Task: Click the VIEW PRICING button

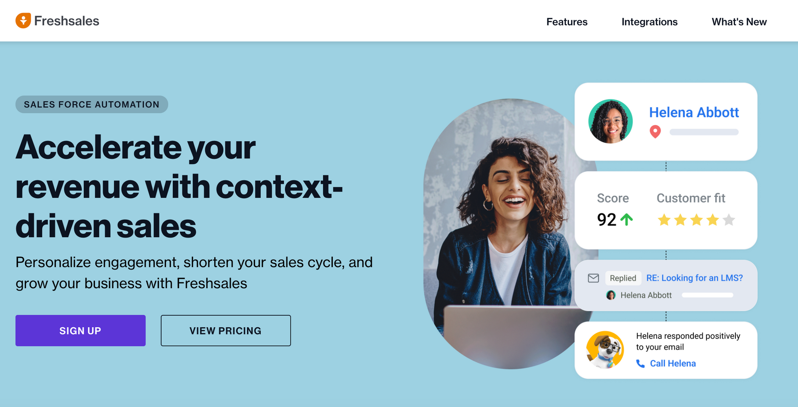Action: [226, 330]
